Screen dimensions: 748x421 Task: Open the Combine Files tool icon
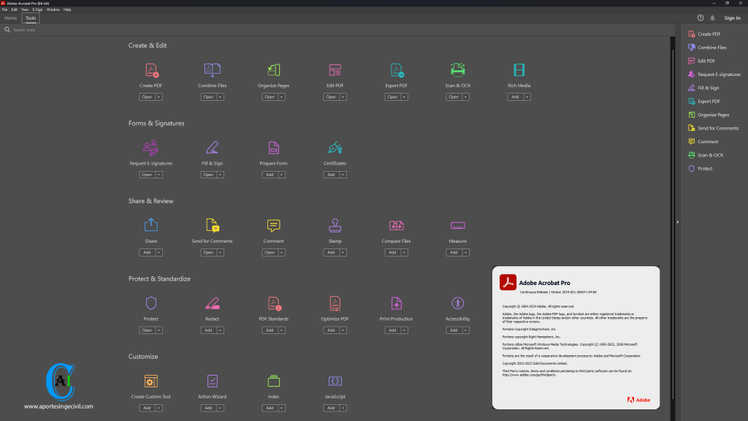click(212, 70)
